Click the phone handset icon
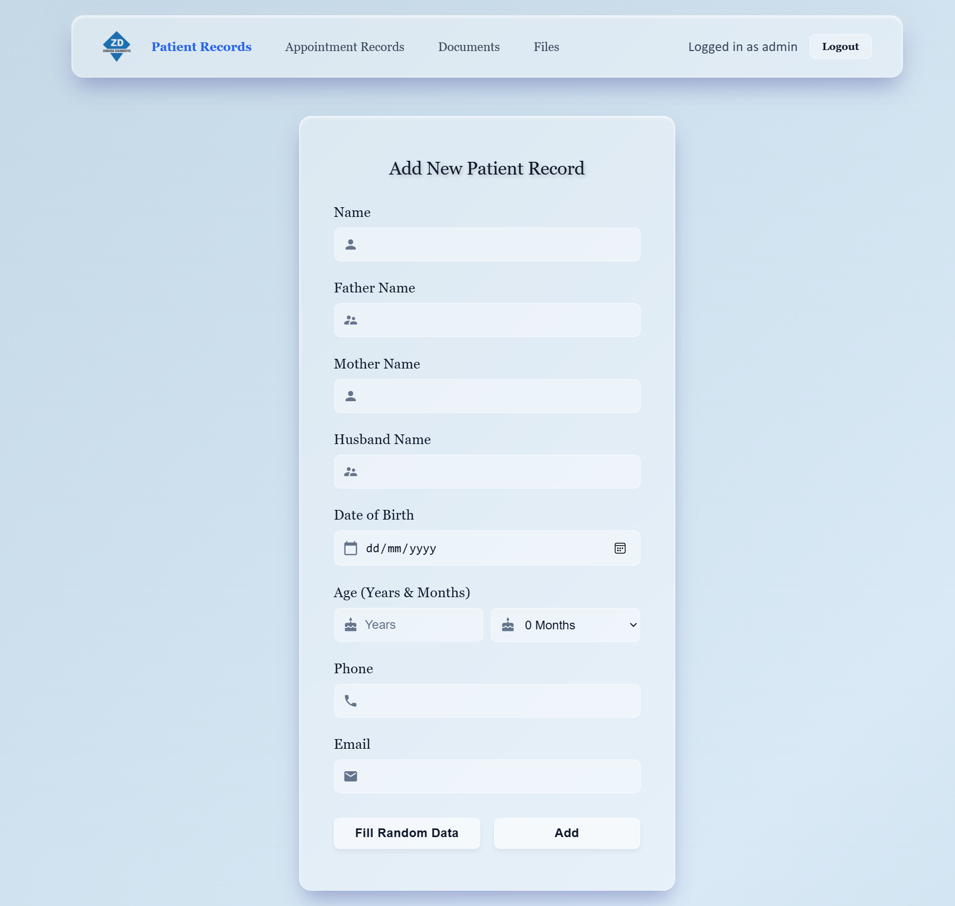The height and width of the screenshot is (906, 955). 351,701
